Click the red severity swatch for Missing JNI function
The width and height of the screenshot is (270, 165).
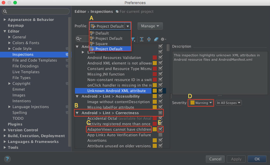155,74
